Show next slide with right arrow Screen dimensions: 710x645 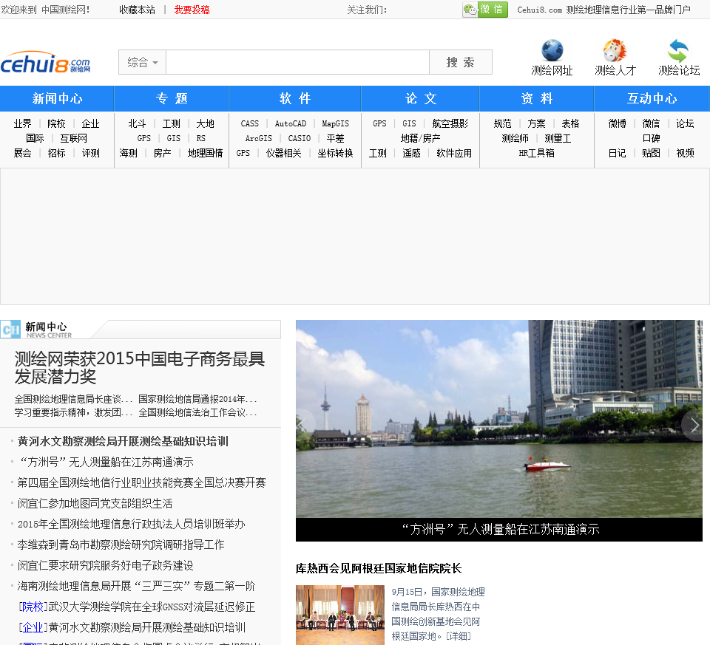pos(694,425)
